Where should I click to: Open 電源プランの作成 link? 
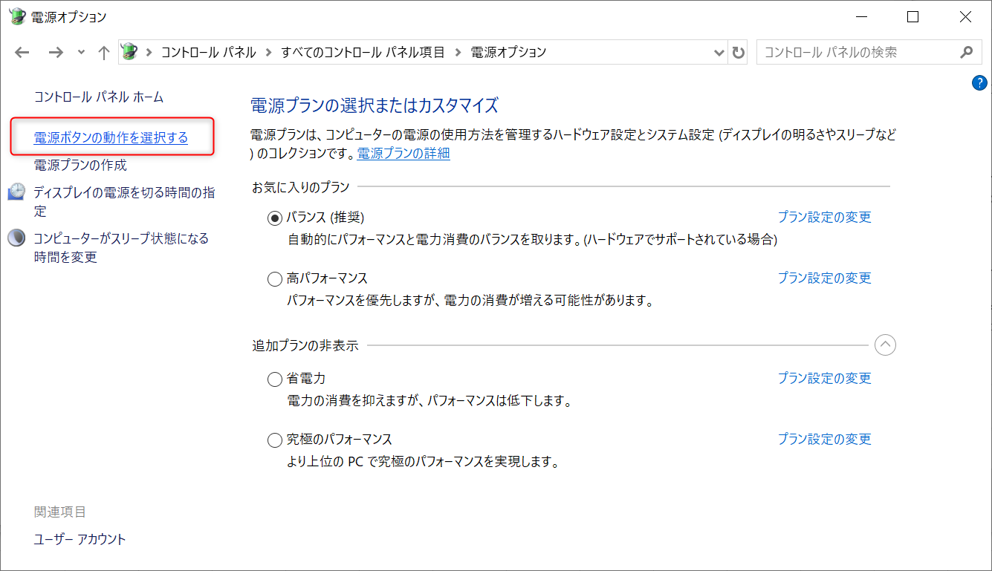point(80,165)
